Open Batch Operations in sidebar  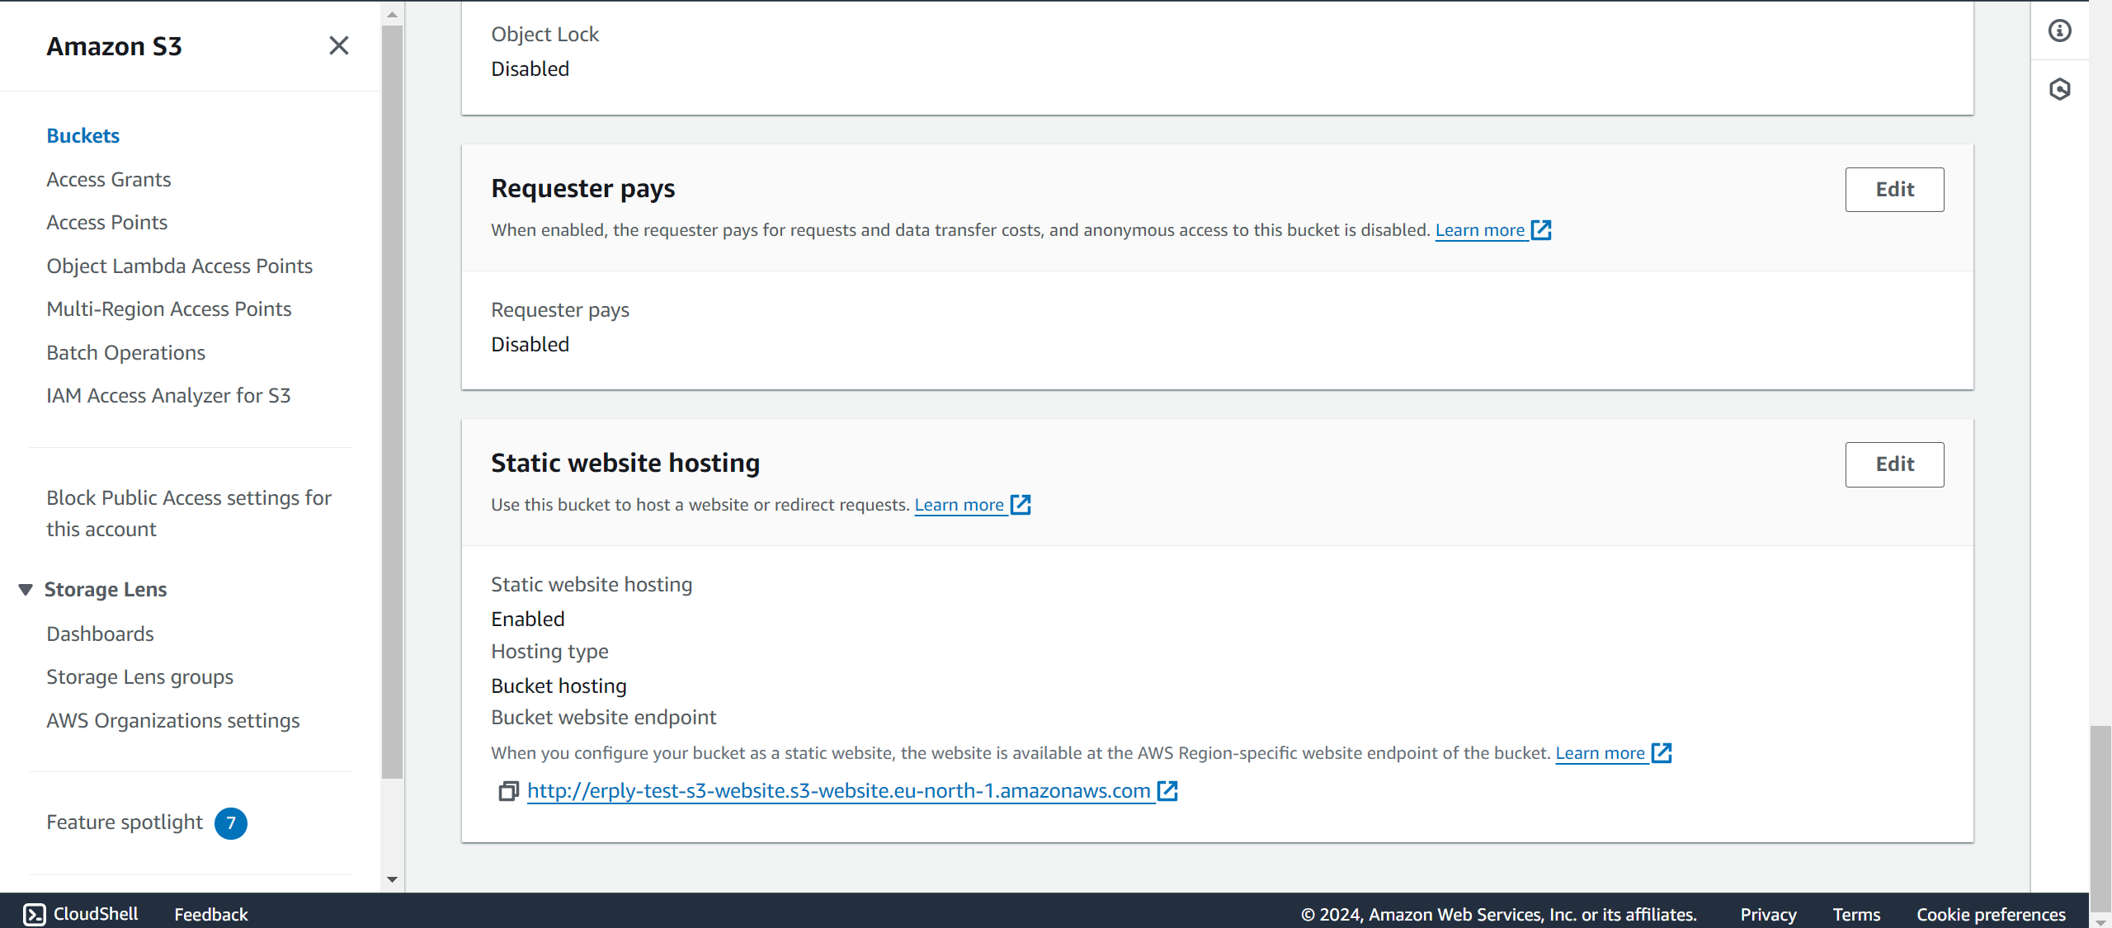125,353
